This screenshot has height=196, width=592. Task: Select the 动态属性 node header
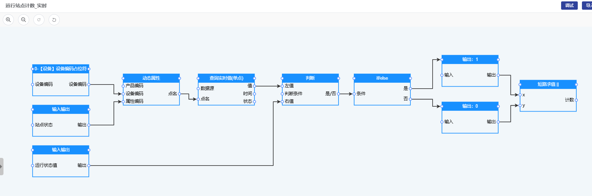pos(151,78)
